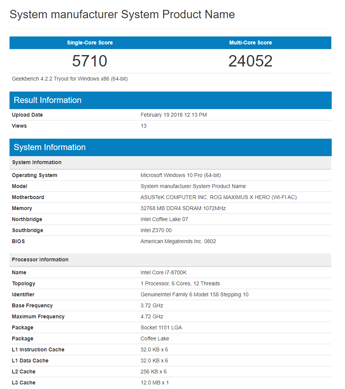The image size is (345, 389).
Task: Select the 'Operating System' row label
Action: (x=35, y=176)
